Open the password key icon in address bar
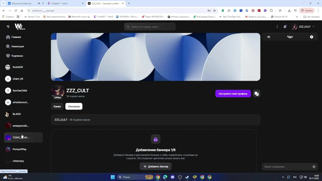The height and width of the screenshot is (181, 322). (x=209, y=11)
